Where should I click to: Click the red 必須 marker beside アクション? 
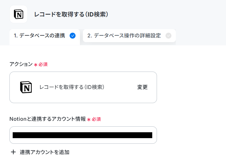click(43, 64)
